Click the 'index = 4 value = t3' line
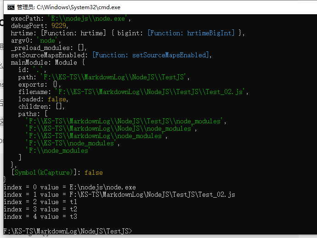This screenshot has width=317, height=238. click(40, 216)
